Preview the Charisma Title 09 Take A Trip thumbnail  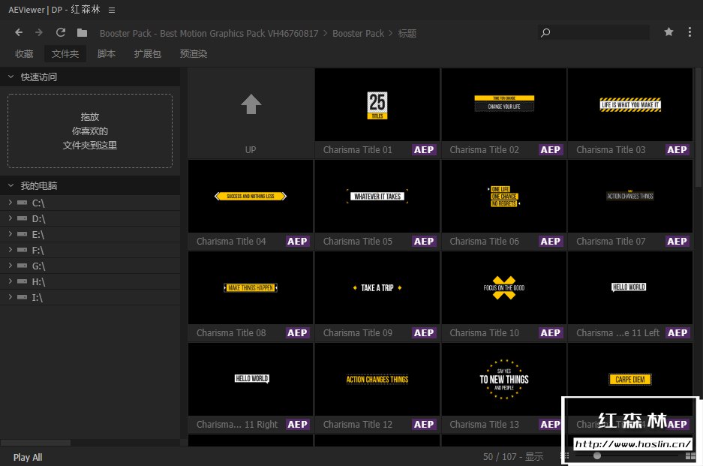pyautogui.click(x=377, y=287)
